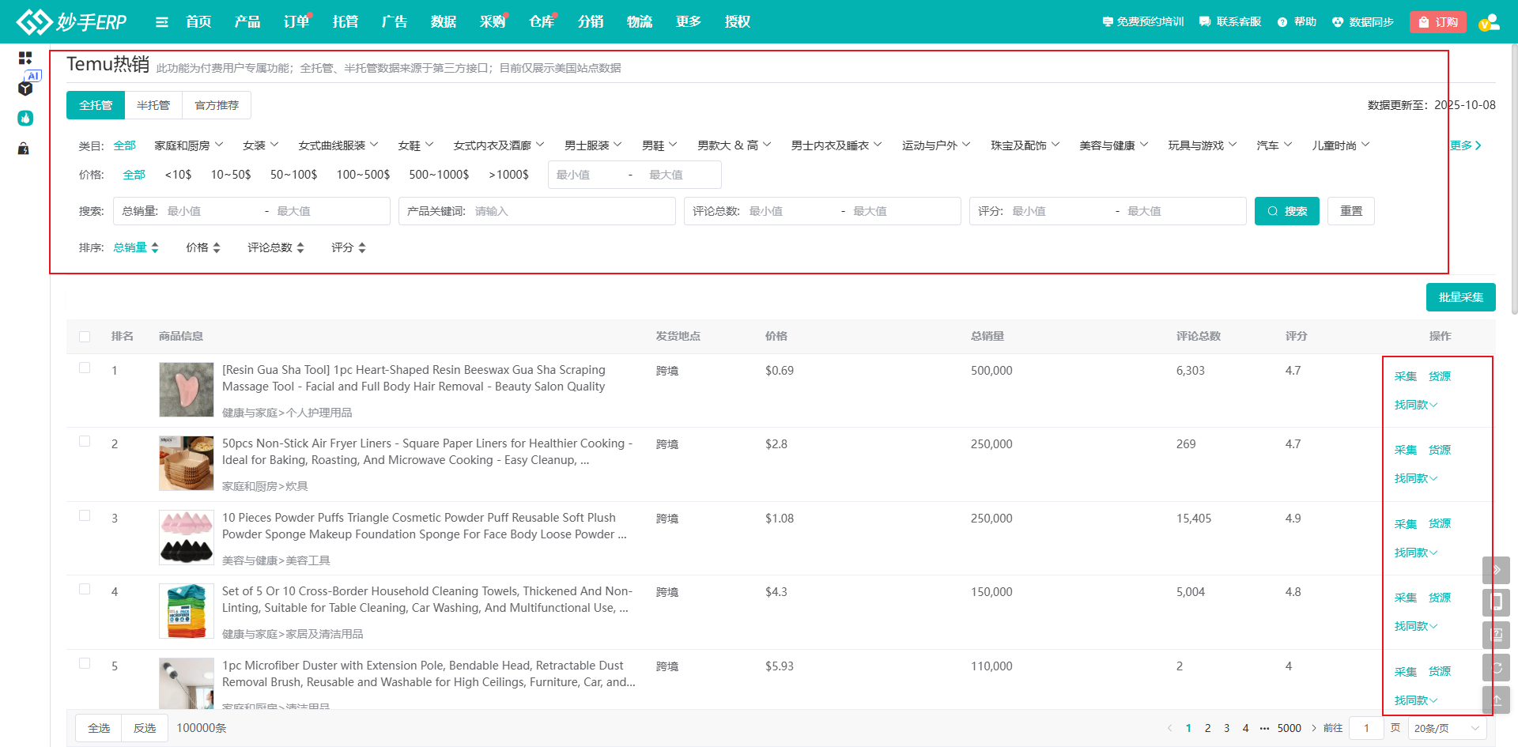The image size is (1518, 747).
Task: Expand the 家庭和厨房 category dropdown
Action: click(188, 145)
